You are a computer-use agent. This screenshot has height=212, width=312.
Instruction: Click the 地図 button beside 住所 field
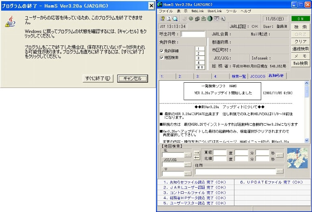pos(279,171)
